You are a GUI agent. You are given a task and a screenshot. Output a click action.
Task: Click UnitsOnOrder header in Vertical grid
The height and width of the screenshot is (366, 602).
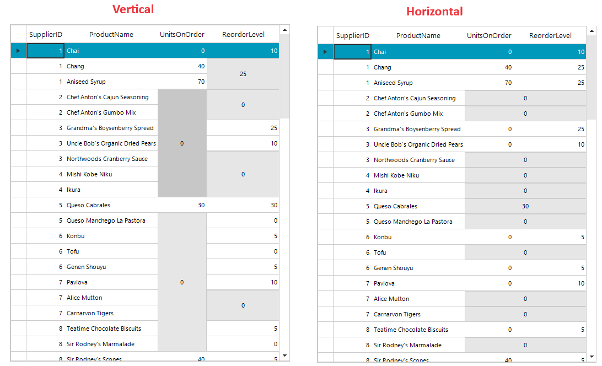click(x=182, y=34)
